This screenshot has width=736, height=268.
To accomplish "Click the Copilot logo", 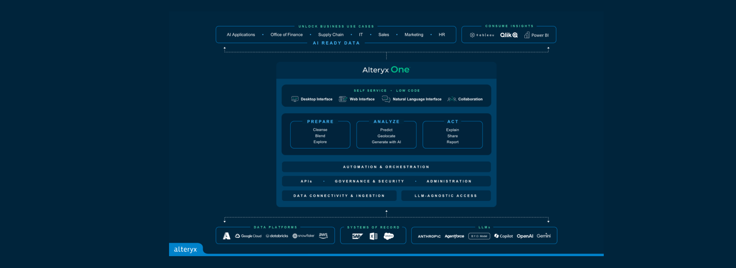I will click(x=503, y=236).
